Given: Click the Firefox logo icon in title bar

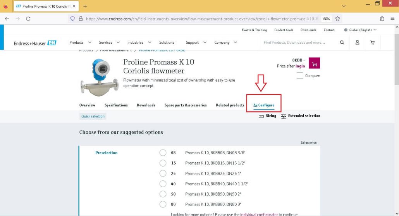Looking at the screenshot, I should (5, 6).
